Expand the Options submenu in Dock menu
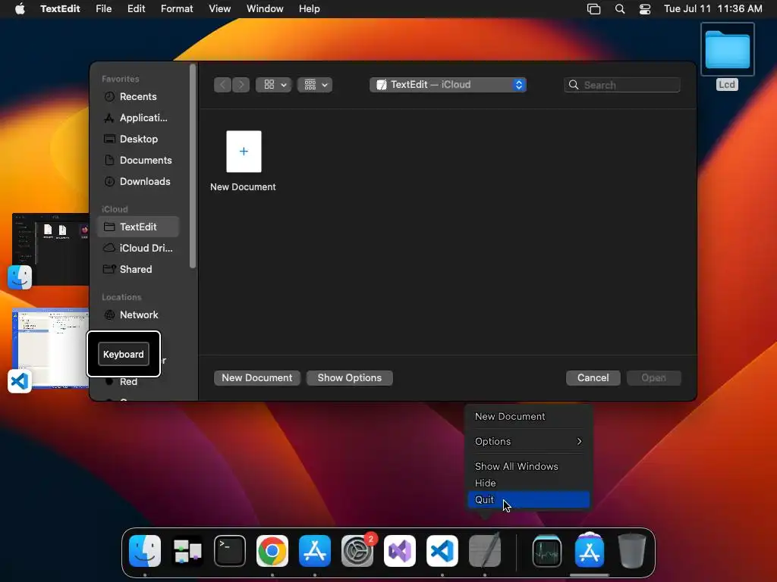This screenshot has width=777, height=582. 528,442
